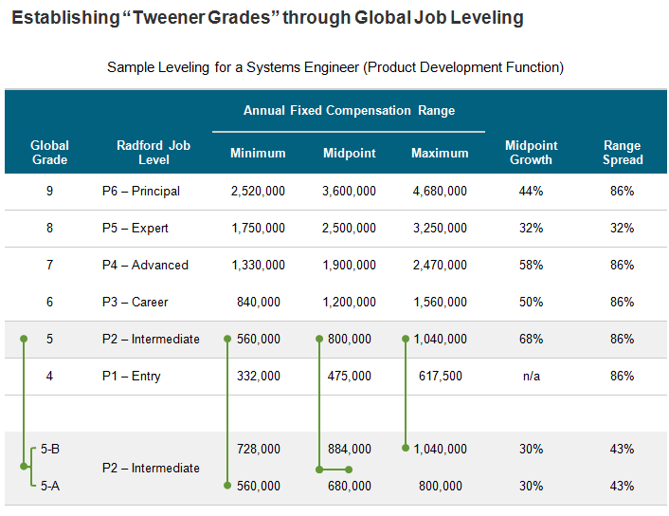Click the 840,000 minimum for P3 Career
The image size is (669, 516).
click(259, 302)
